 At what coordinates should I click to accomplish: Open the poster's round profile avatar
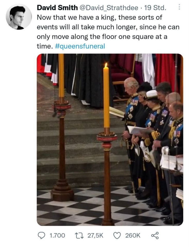[19, 17]
